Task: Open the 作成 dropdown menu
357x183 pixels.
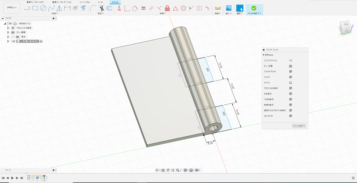Action: point(54,13)
